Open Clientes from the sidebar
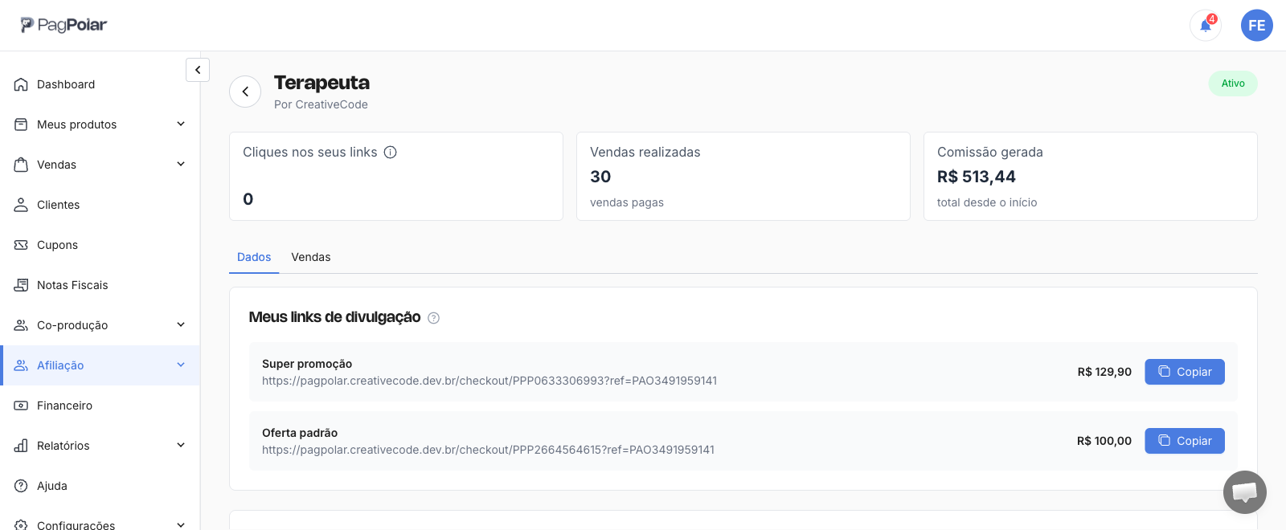The image size is (1286, 530). [x=100, y=205]
